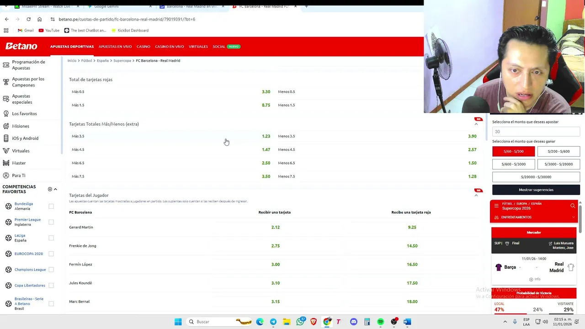
Task: Click the Virtuales sidebar icon
Action: point(6,151)
